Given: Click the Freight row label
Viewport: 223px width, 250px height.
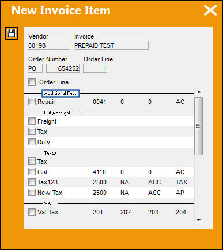Looking at the screenshot, I should (x=47, y=121).
